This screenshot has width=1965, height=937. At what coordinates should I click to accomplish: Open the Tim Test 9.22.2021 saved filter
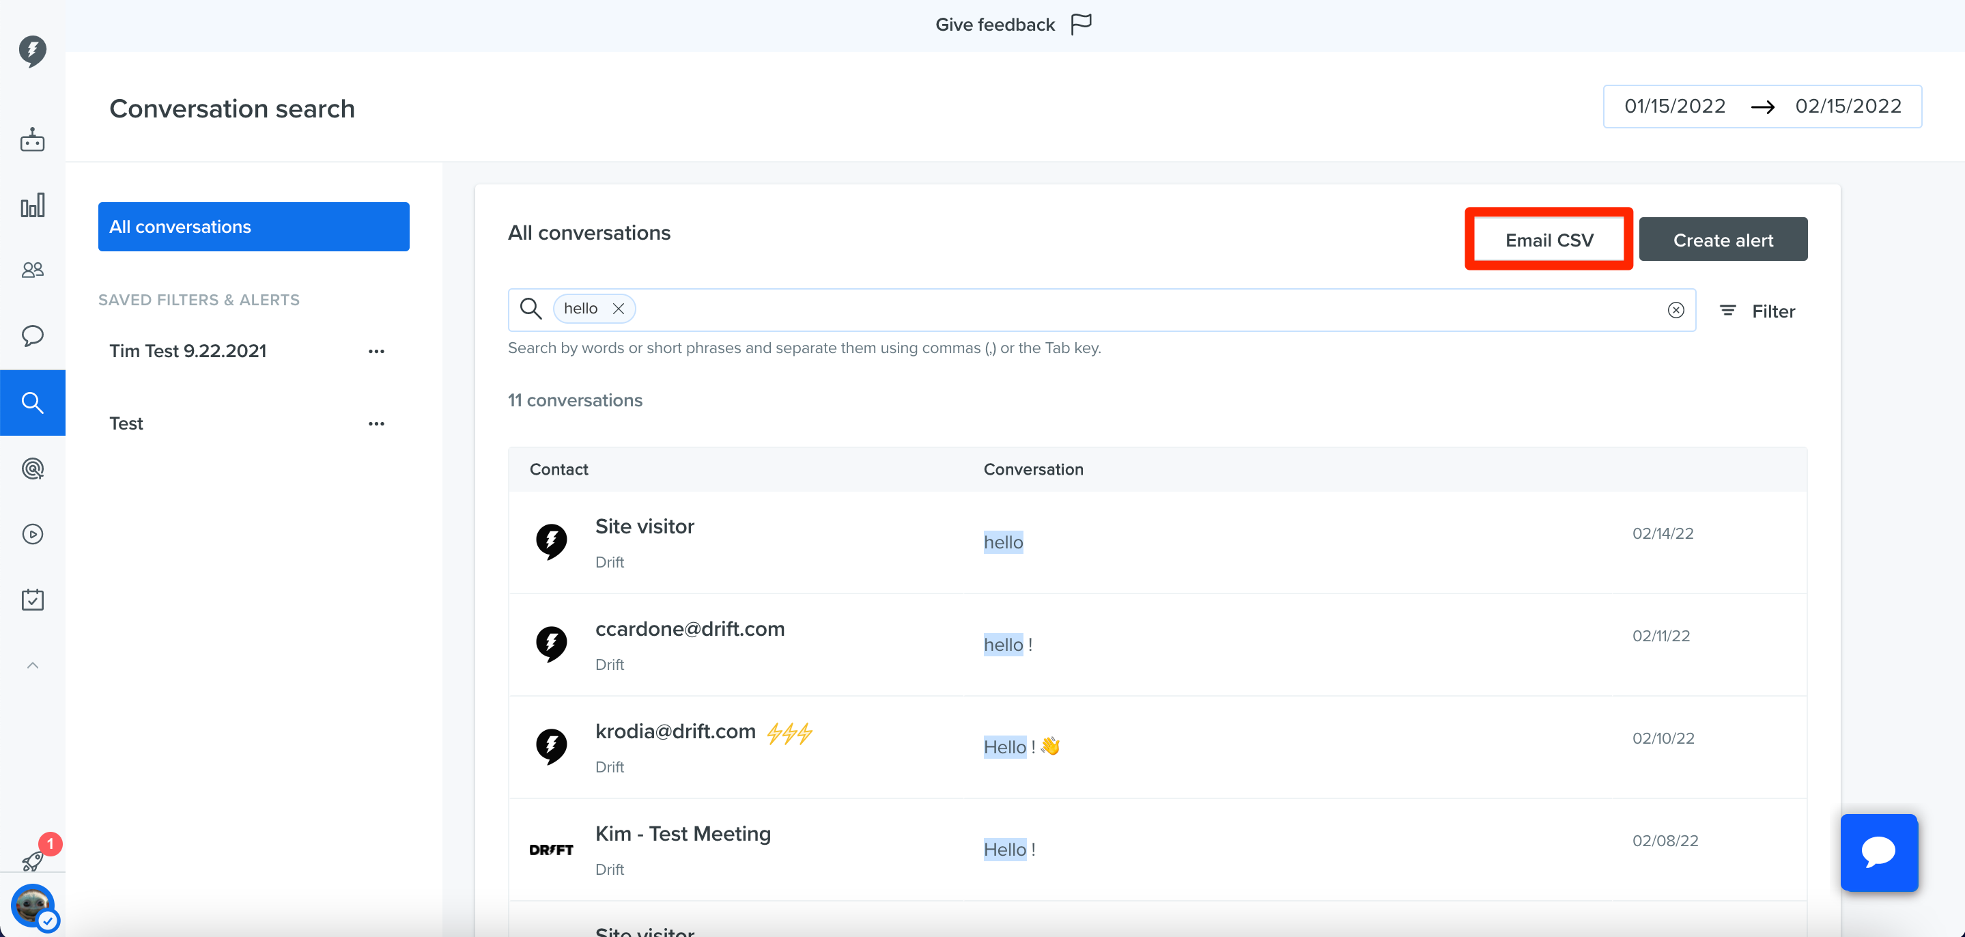click(188, 351)
